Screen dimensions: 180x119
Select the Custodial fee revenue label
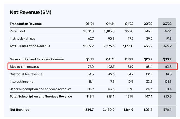coord(26,74)
